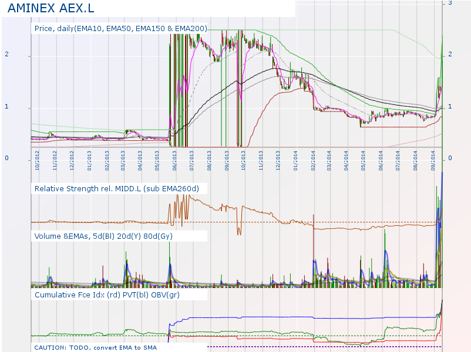Click the left price axis value 1
This screenshot has width=471, height=352.
pyautogui.click(x=6, y=107)
